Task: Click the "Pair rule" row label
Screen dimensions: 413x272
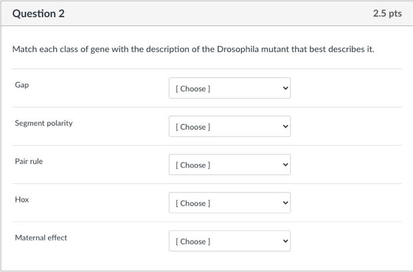Action: click(x=29, y=161)
